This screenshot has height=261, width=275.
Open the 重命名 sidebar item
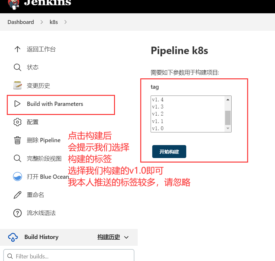[35, 195]
